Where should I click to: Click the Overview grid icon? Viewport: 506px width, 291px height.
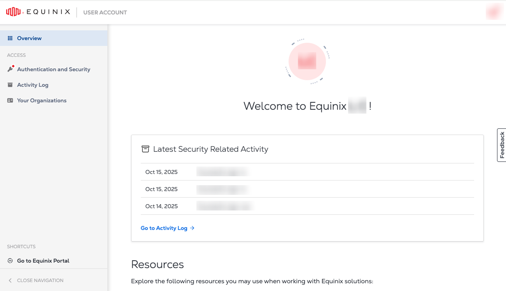point(10,38)
